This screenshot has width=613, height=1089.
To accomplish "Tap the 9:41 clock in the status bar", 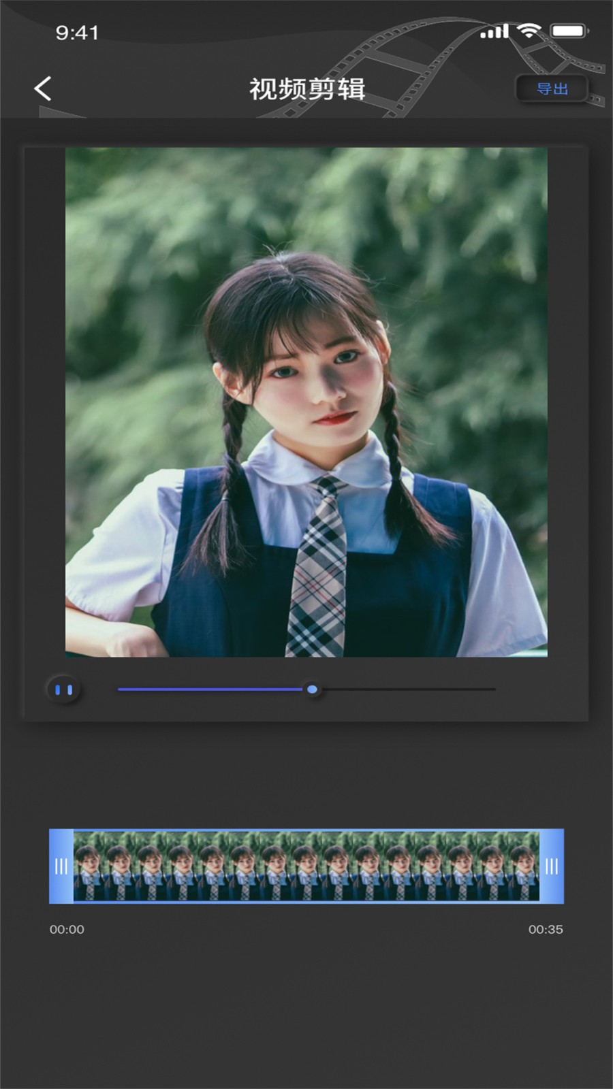I will (77, 33).
